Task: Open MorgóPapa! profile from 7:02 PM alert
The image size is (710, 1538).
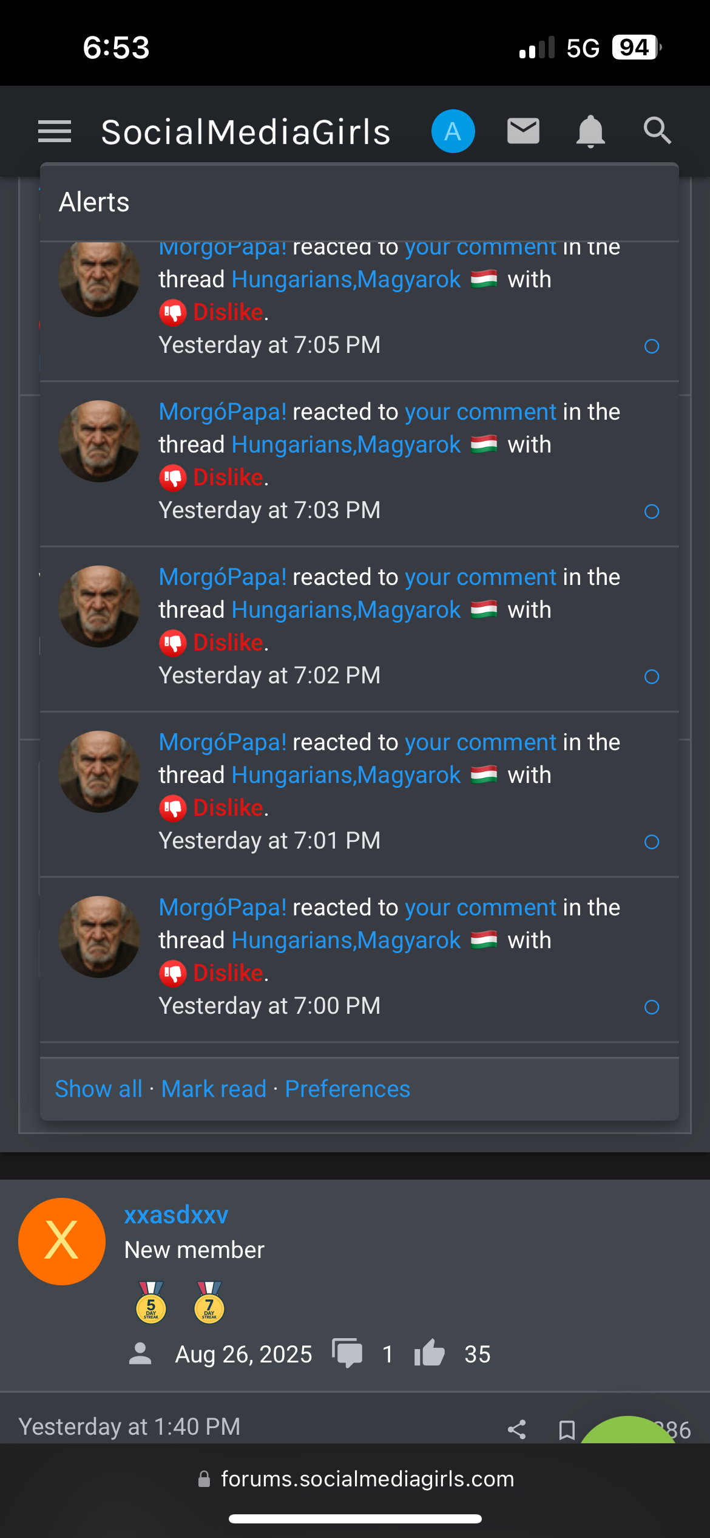Action: [x=222, y=577]
